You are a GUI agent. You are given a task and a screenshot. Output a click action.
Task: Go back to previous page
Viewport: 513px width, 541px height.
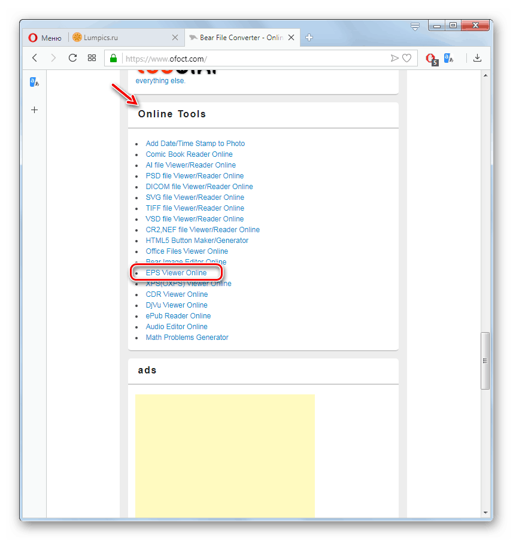point(35,58)
